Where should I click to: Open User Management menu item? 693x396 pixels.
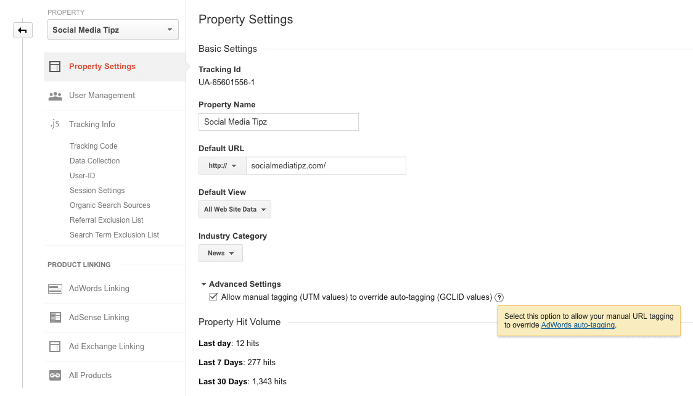coord(115,96)
